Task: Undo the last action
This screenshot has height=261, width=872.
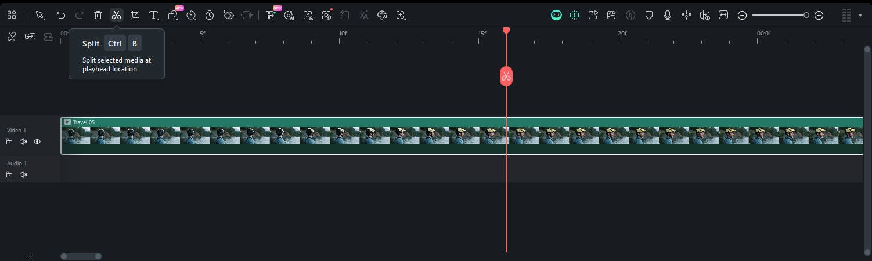Action: [61, 16]
